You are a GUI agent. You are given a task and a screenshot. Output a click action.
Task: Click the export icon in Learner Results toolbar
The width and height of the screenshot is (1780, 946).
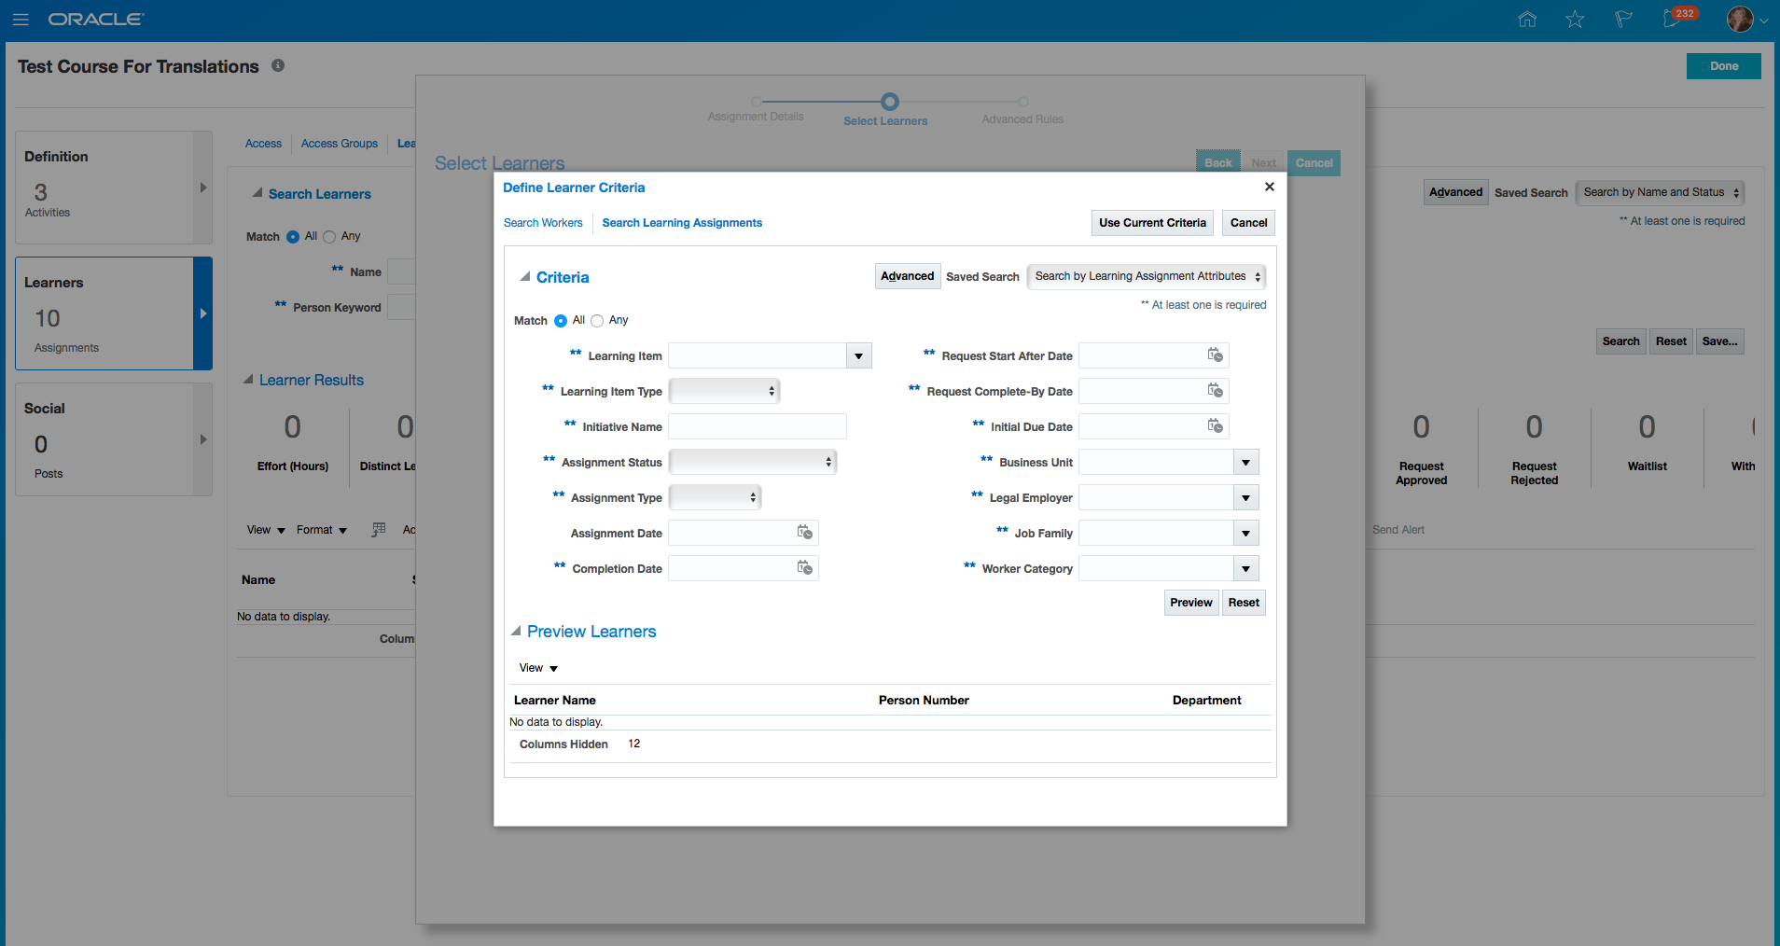click(378, 529)
